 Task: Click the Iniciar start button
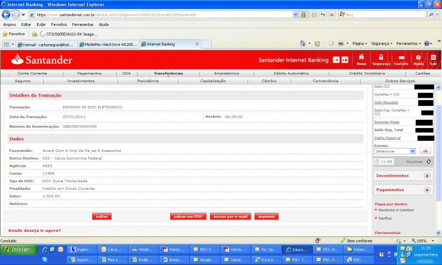coord(19,250)
